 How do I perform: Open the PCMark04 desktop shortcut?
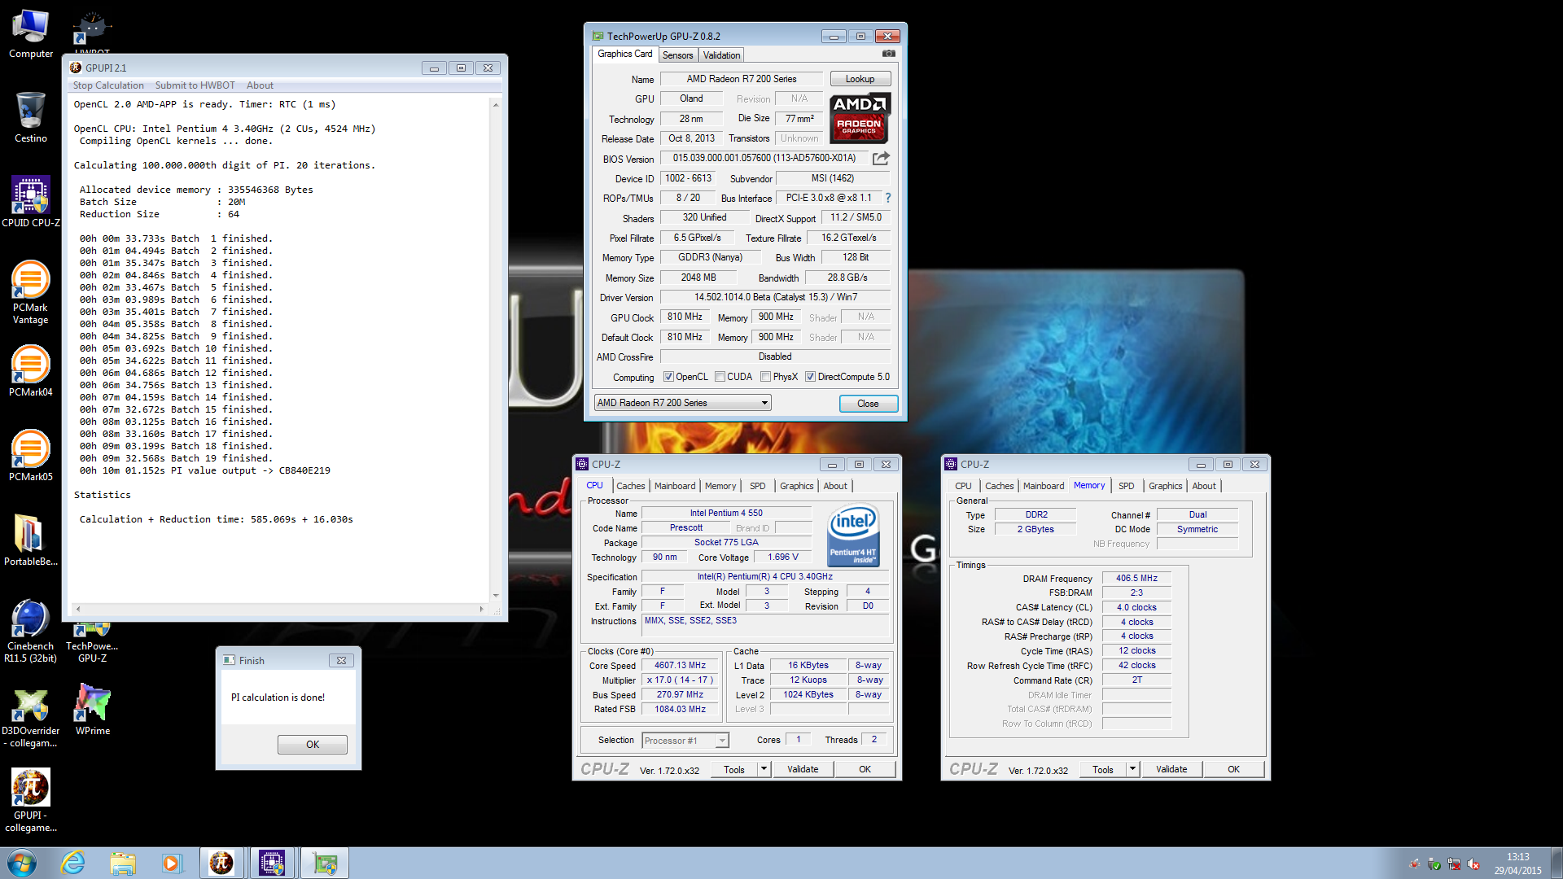tap(31, 371)
